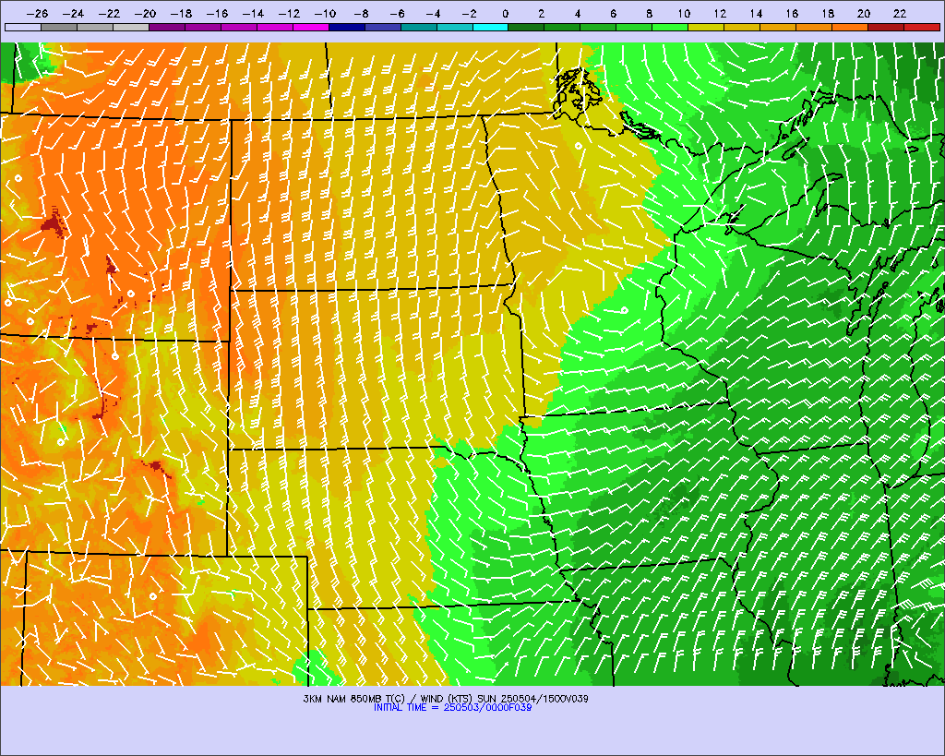Screen dimensions: 945x756
Task: Click the '-26' scale label
Action: (37, 14)
